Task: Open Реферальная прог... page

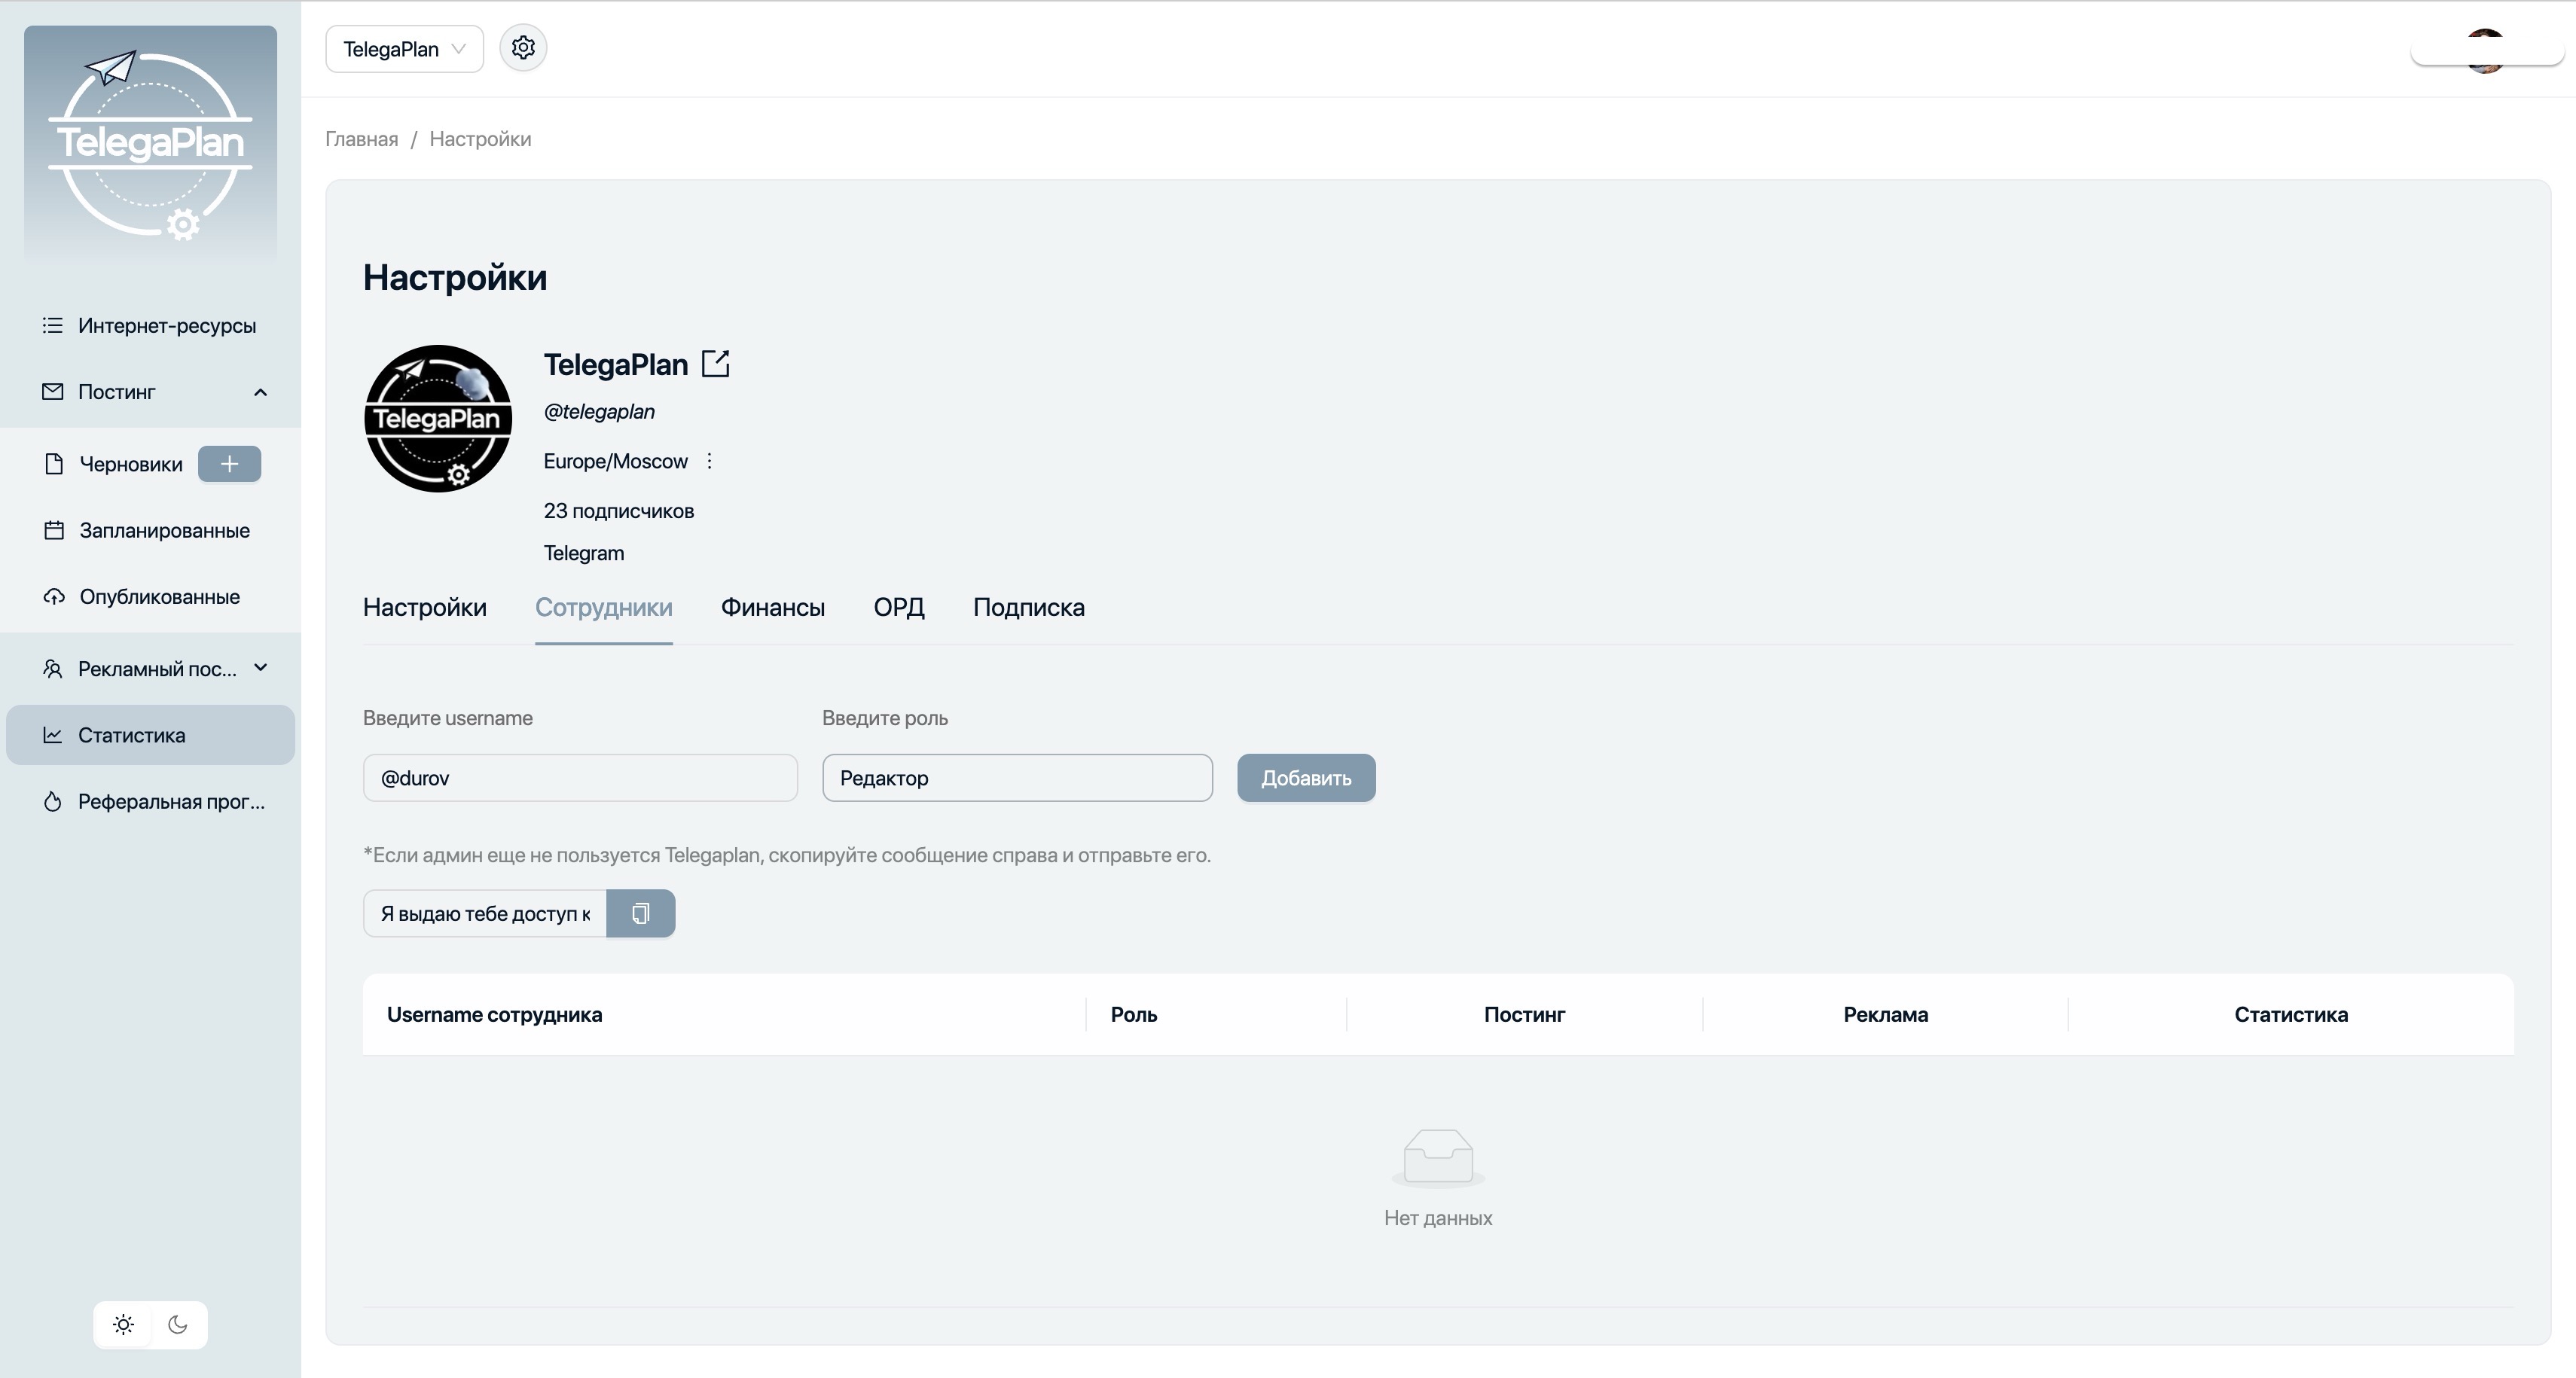Action: tap(150, 801)
